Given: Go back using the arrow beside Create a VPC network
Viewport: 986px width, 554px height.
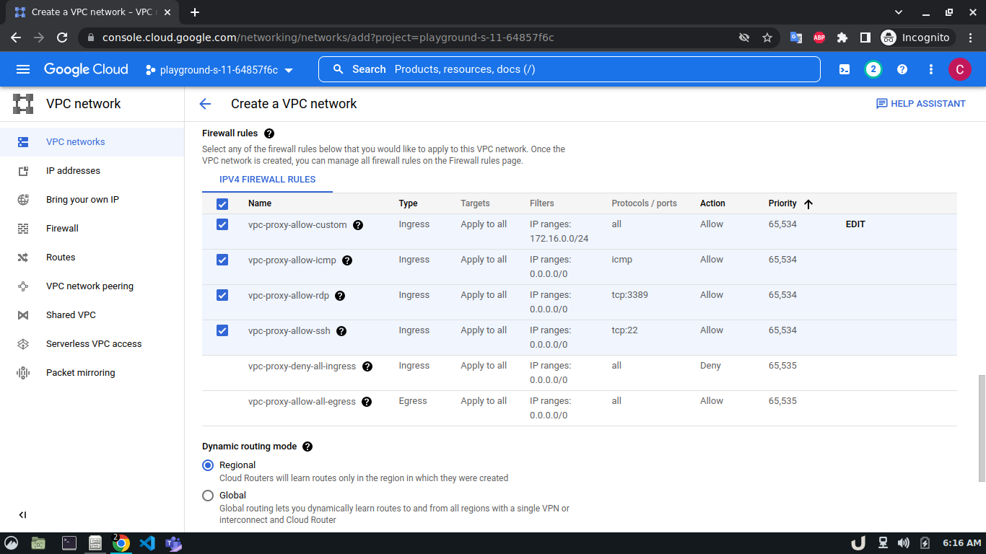Looking at the screenshot, I should point(205,104).
